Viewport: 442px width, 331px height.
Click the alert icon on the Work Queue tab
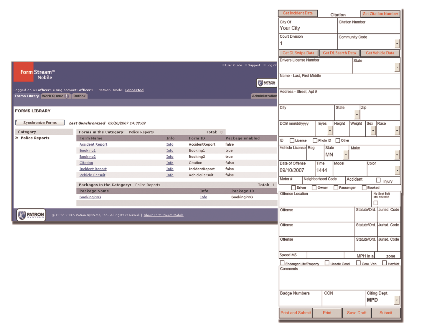click(66, 96)
